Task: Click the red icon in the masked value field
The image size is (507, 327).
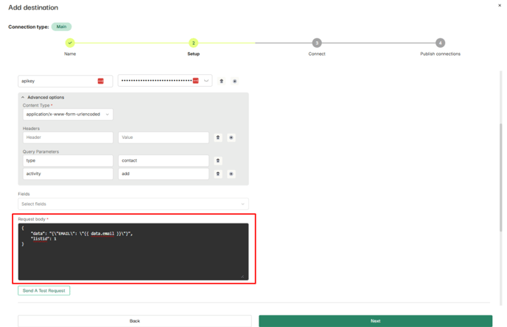Action: (x=195, y=81)
